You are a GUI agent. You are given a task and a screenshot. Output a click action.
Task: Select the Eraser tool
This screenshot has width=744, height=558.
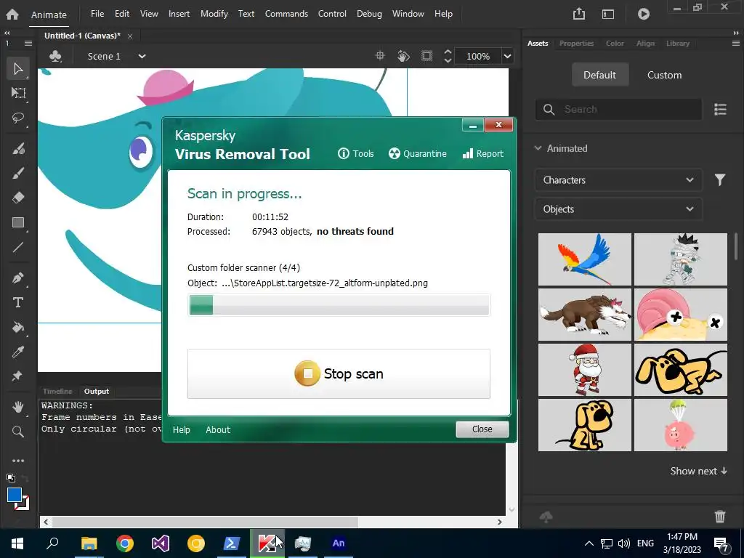coord(18,198)
